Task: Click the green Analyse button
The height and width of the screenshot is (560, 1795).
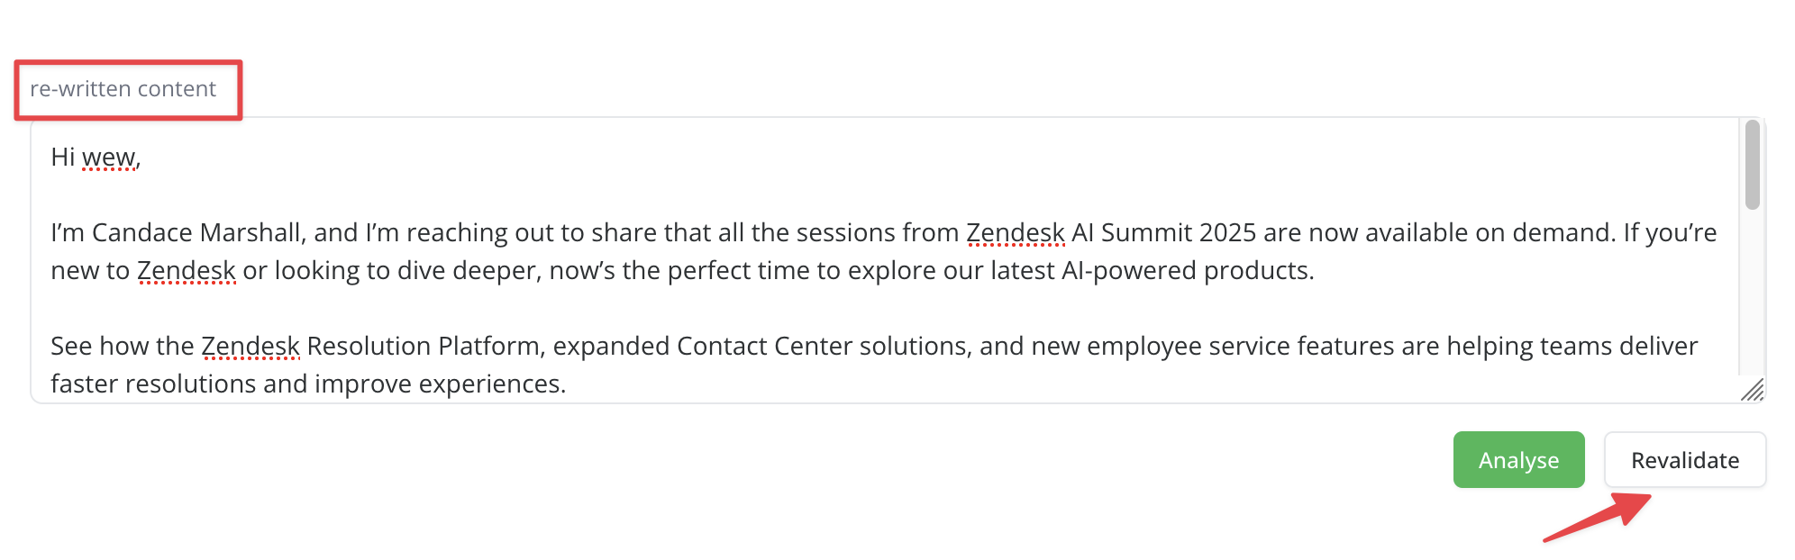Action: [x=1518, y=460]
